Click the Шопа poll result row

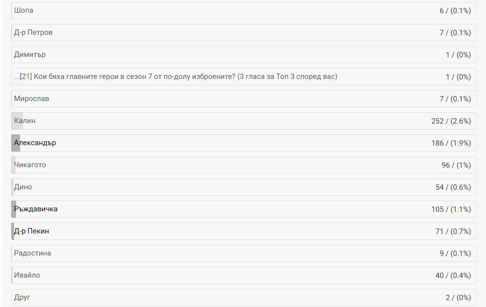(243, 11)
